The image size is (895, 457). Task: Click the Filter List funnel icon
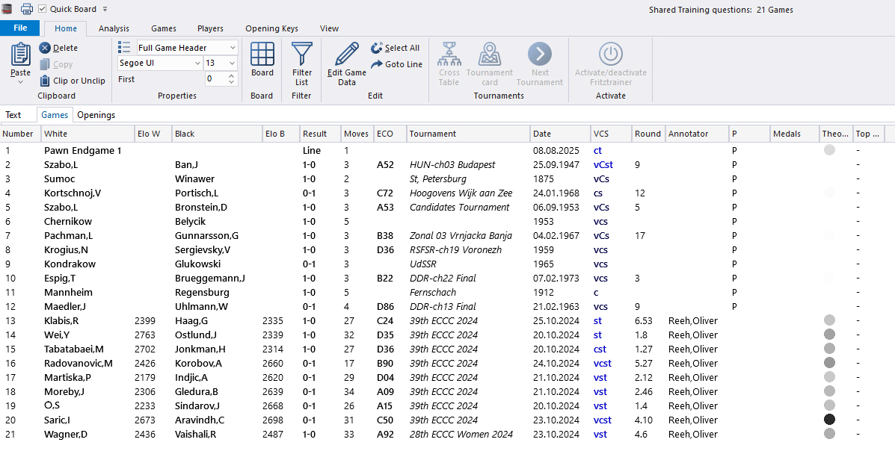coord(301,55)
